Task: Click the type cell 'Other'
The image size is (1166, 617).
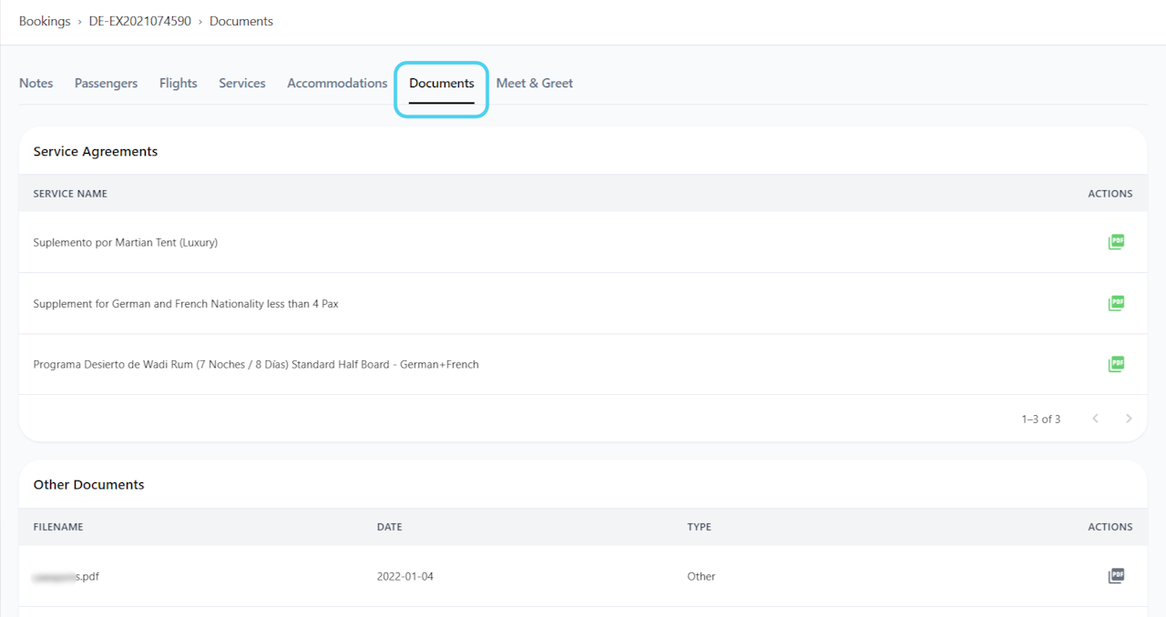Action: point(701,576)
